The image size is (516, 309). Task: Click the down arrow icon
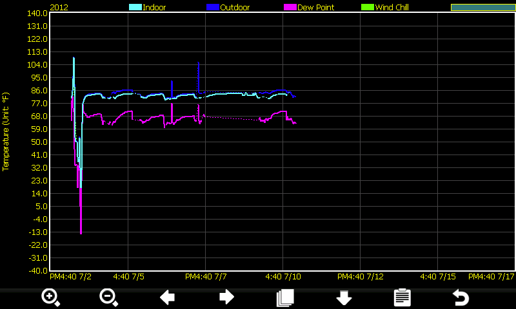pos(344,297)
